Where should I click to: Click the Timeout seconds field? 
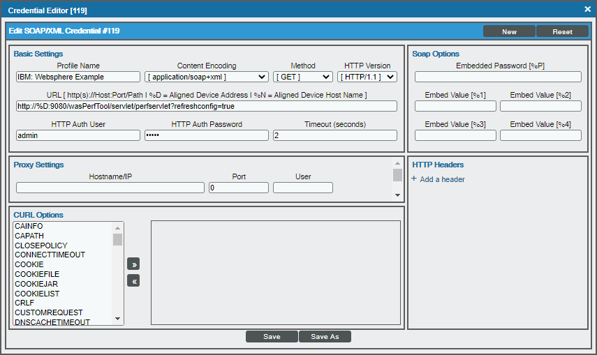pos(335,135)
